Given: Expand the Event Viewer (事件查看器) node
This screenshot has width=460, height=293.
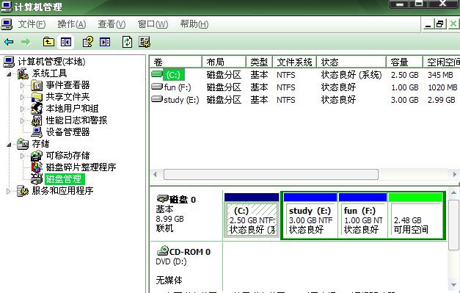Looking at the screenshot, I should pos(22,85).
